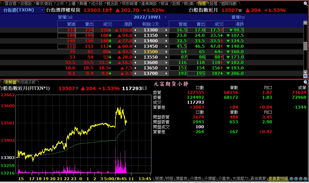Image resolution: width=309 pixels, height=183 pixels.
Task: Click the blue left-arrow button in bottom tab bar
Action: click(291, 179)
